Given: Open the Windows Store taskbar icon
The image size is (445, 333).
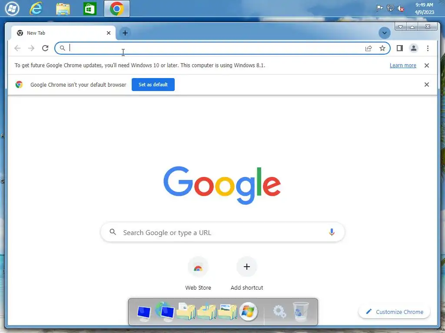Looking at the screenshot, I should click(90, 9).
